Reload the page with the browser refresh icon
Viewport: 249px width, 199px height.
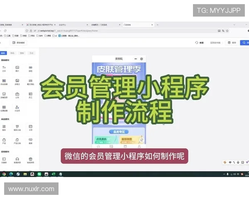click(x=5, y=31)
